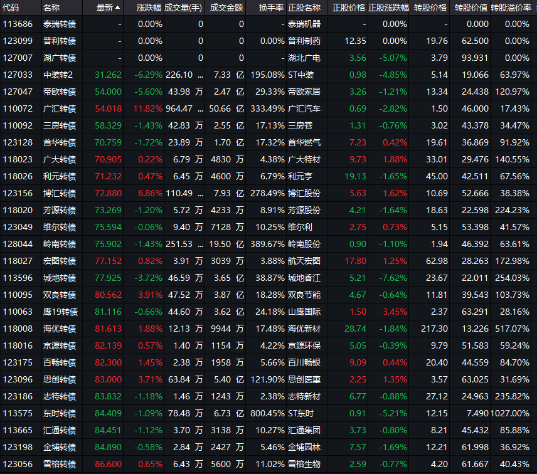Image resolution: width=537 pixels, height=474 pixels.
Task: Click bond name 岭南转债
Action: (60, 244)
